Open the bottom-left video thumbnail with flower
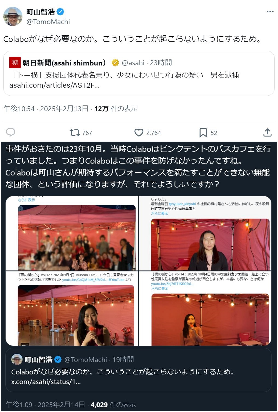The width and height of the screenshot is (278, 412). click(76, 315)
